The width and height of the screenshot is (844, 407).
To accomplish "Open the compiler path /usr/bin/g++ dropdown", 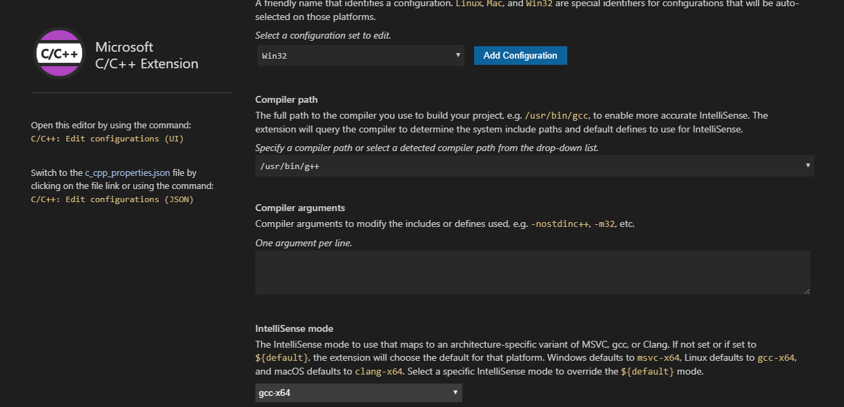I will coord(535,166).
